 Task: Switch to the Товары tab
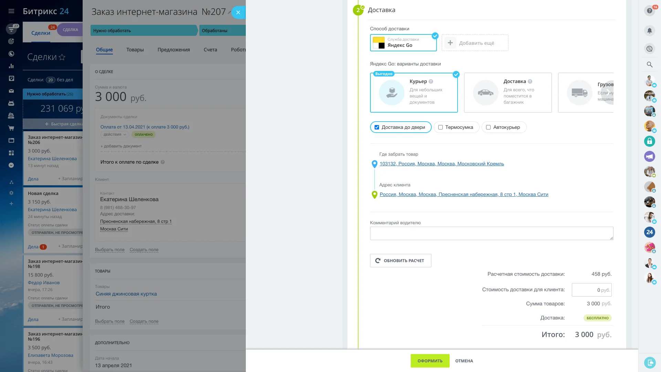click(135, 50)
